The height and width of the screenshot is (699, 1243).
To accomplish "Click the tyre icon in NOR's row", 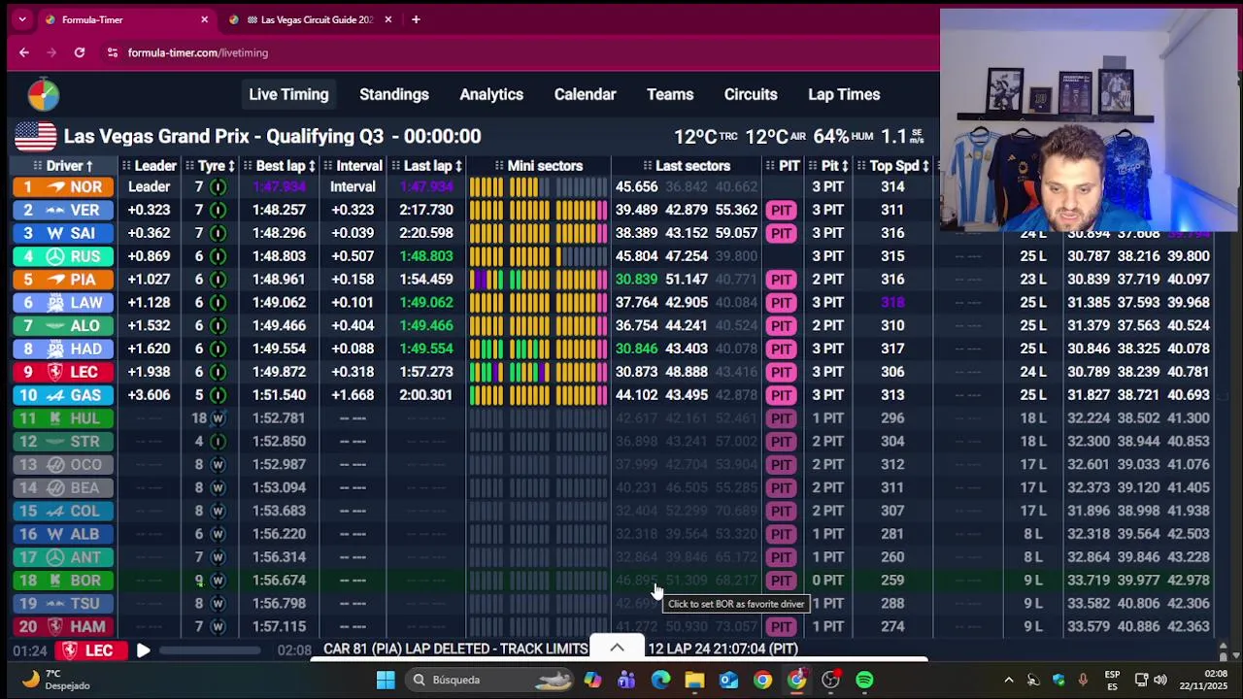I will coord(218,186).
